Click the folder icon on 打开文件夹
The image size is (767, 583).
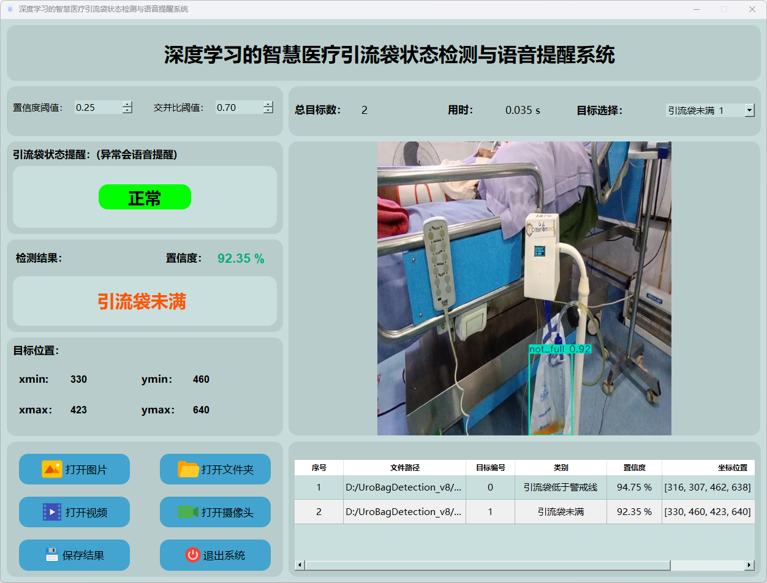[x=188, y=469]
